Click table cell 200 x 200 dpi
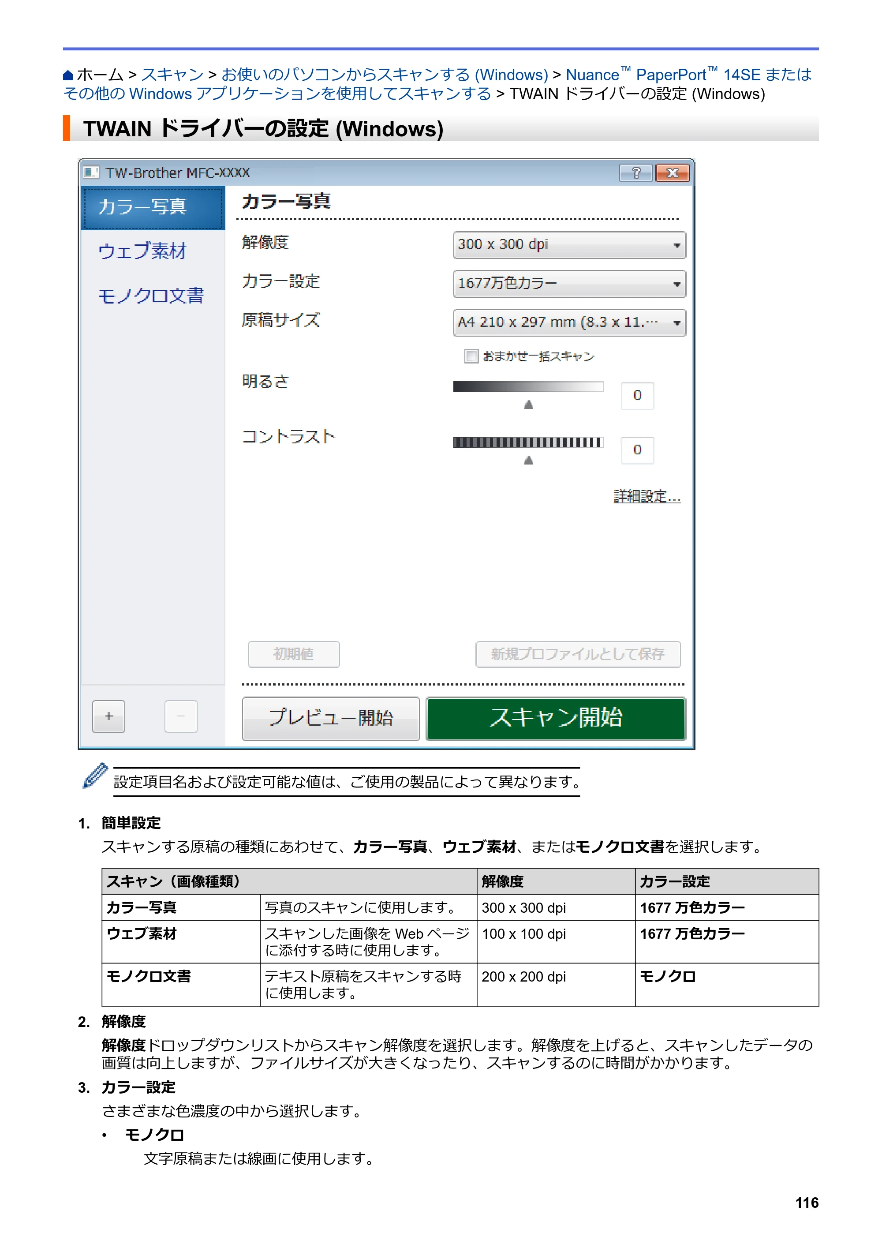Image resolution: width=882 pixels, height=1248 pixels. tap(556, 984)
